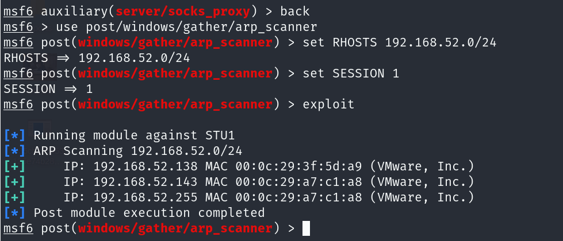
Task: Click the [*] marker beside "ARP Scanning"
Action: tap(14, 151)
